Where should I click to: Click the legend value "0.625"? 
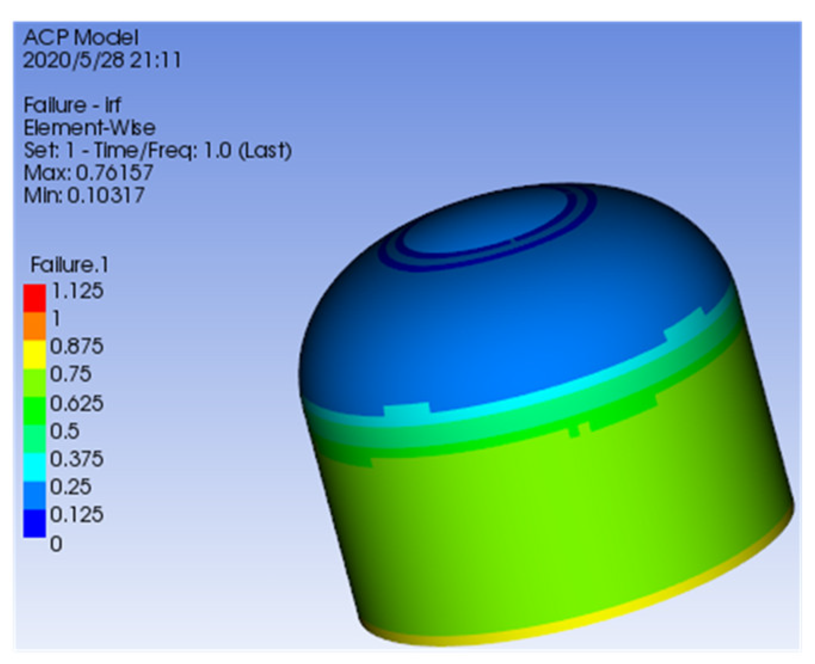(76, 403)
